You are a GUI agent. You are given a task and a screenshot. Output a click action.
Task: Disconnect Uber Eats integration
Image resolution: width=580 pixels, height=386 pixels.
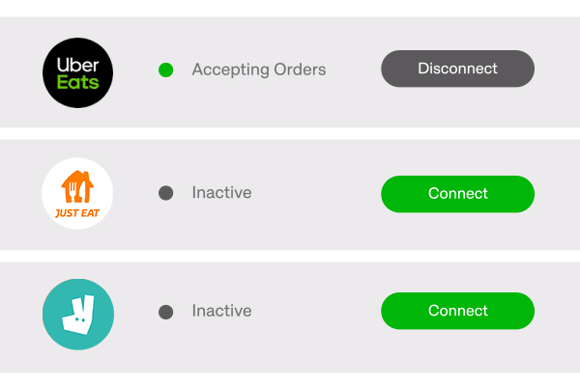coord(457,69)
